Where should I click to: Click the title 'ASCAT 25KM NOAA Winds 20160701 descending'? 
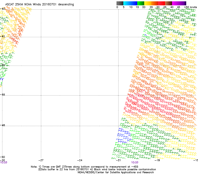(40, 5)
